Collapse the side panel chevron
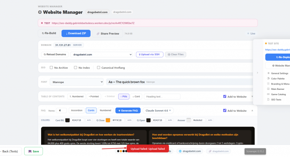 (257, 73)
